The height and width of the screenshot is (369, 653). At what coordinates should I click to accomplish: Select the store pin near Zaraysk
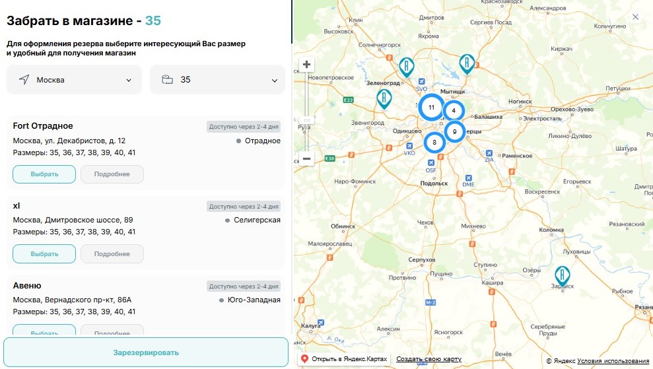point(562,275)
